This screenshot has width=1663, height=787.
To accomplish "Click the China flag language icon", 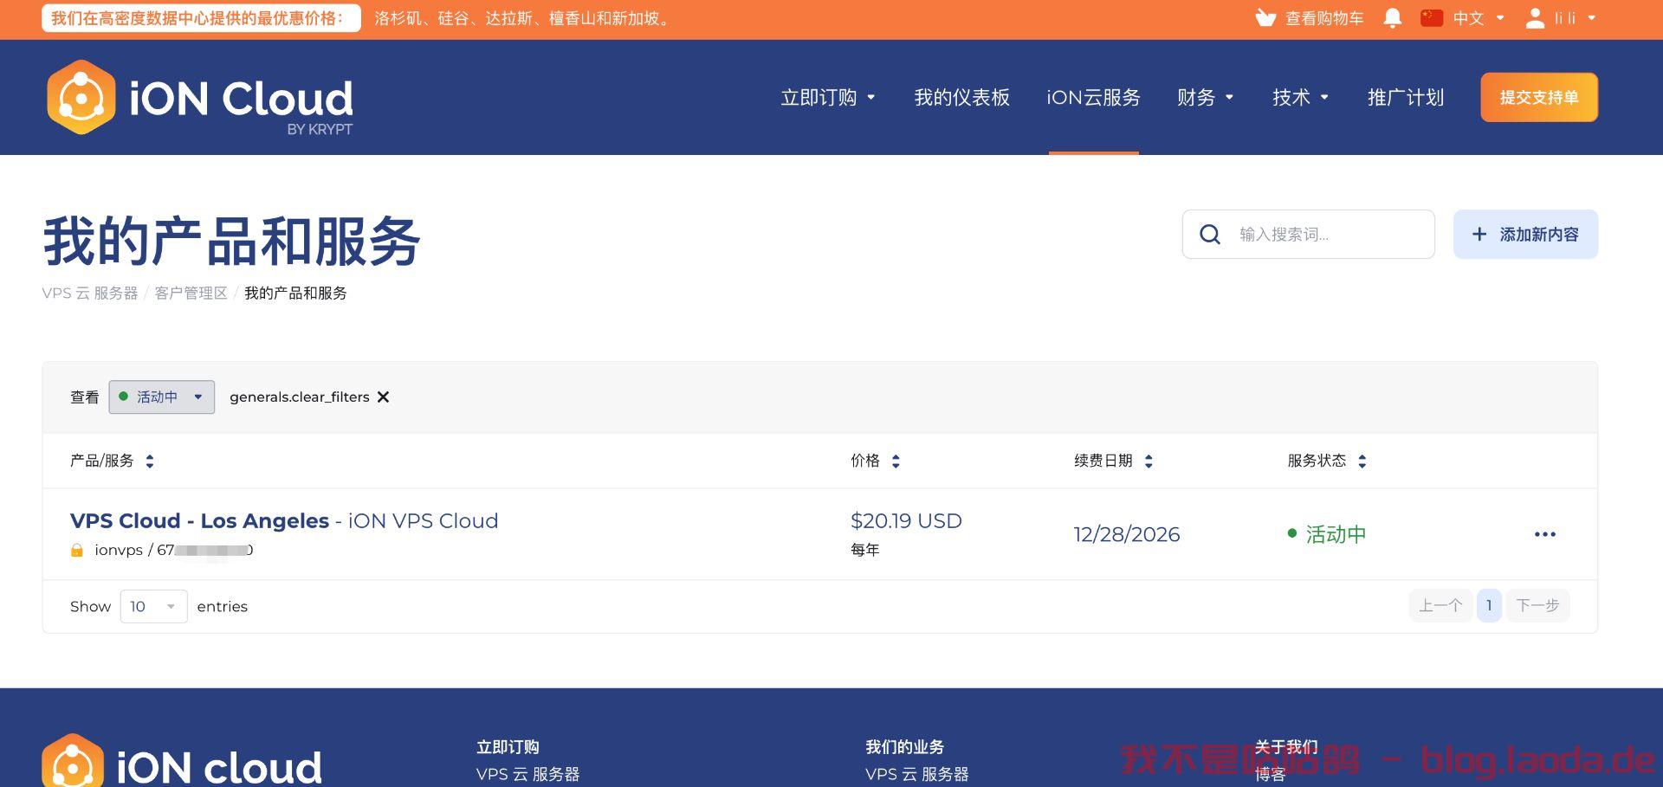I will point(1432,18).
